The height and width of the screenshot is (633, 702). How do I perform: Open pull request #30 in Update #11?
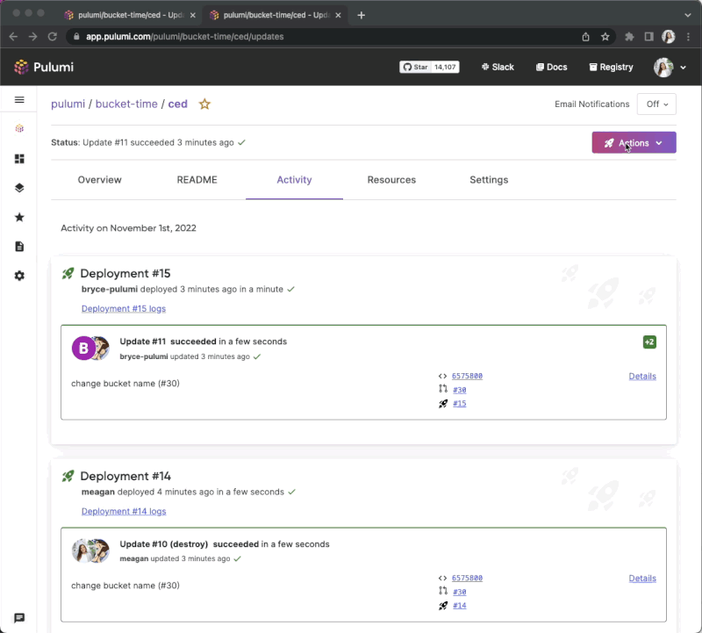click(459, 390)
